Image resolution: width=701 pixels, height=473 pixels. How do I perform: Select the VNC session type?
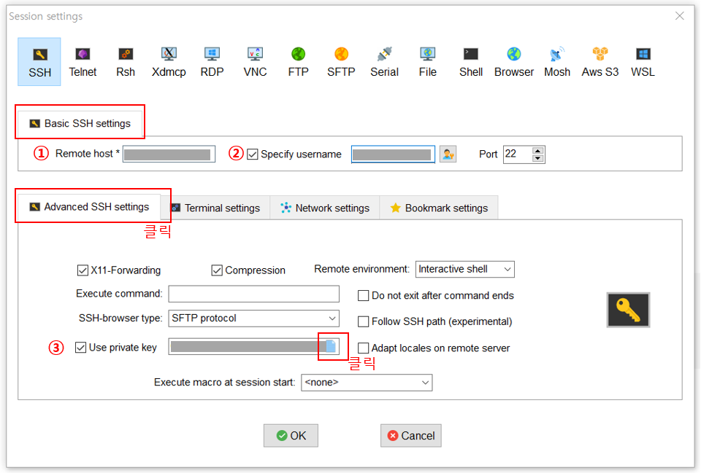tap(255, 61)
